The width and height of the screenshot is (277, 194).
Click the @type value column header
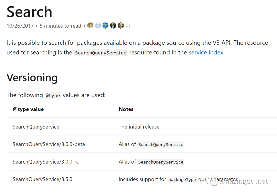[x=28, y=109]
